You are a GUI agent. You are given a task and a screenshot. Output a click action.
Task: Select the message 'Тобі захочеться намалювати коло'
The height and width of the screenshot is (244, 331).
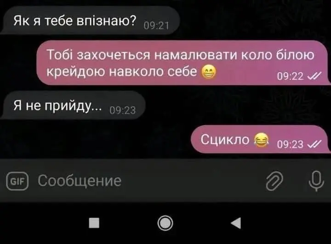pos(183,63)
